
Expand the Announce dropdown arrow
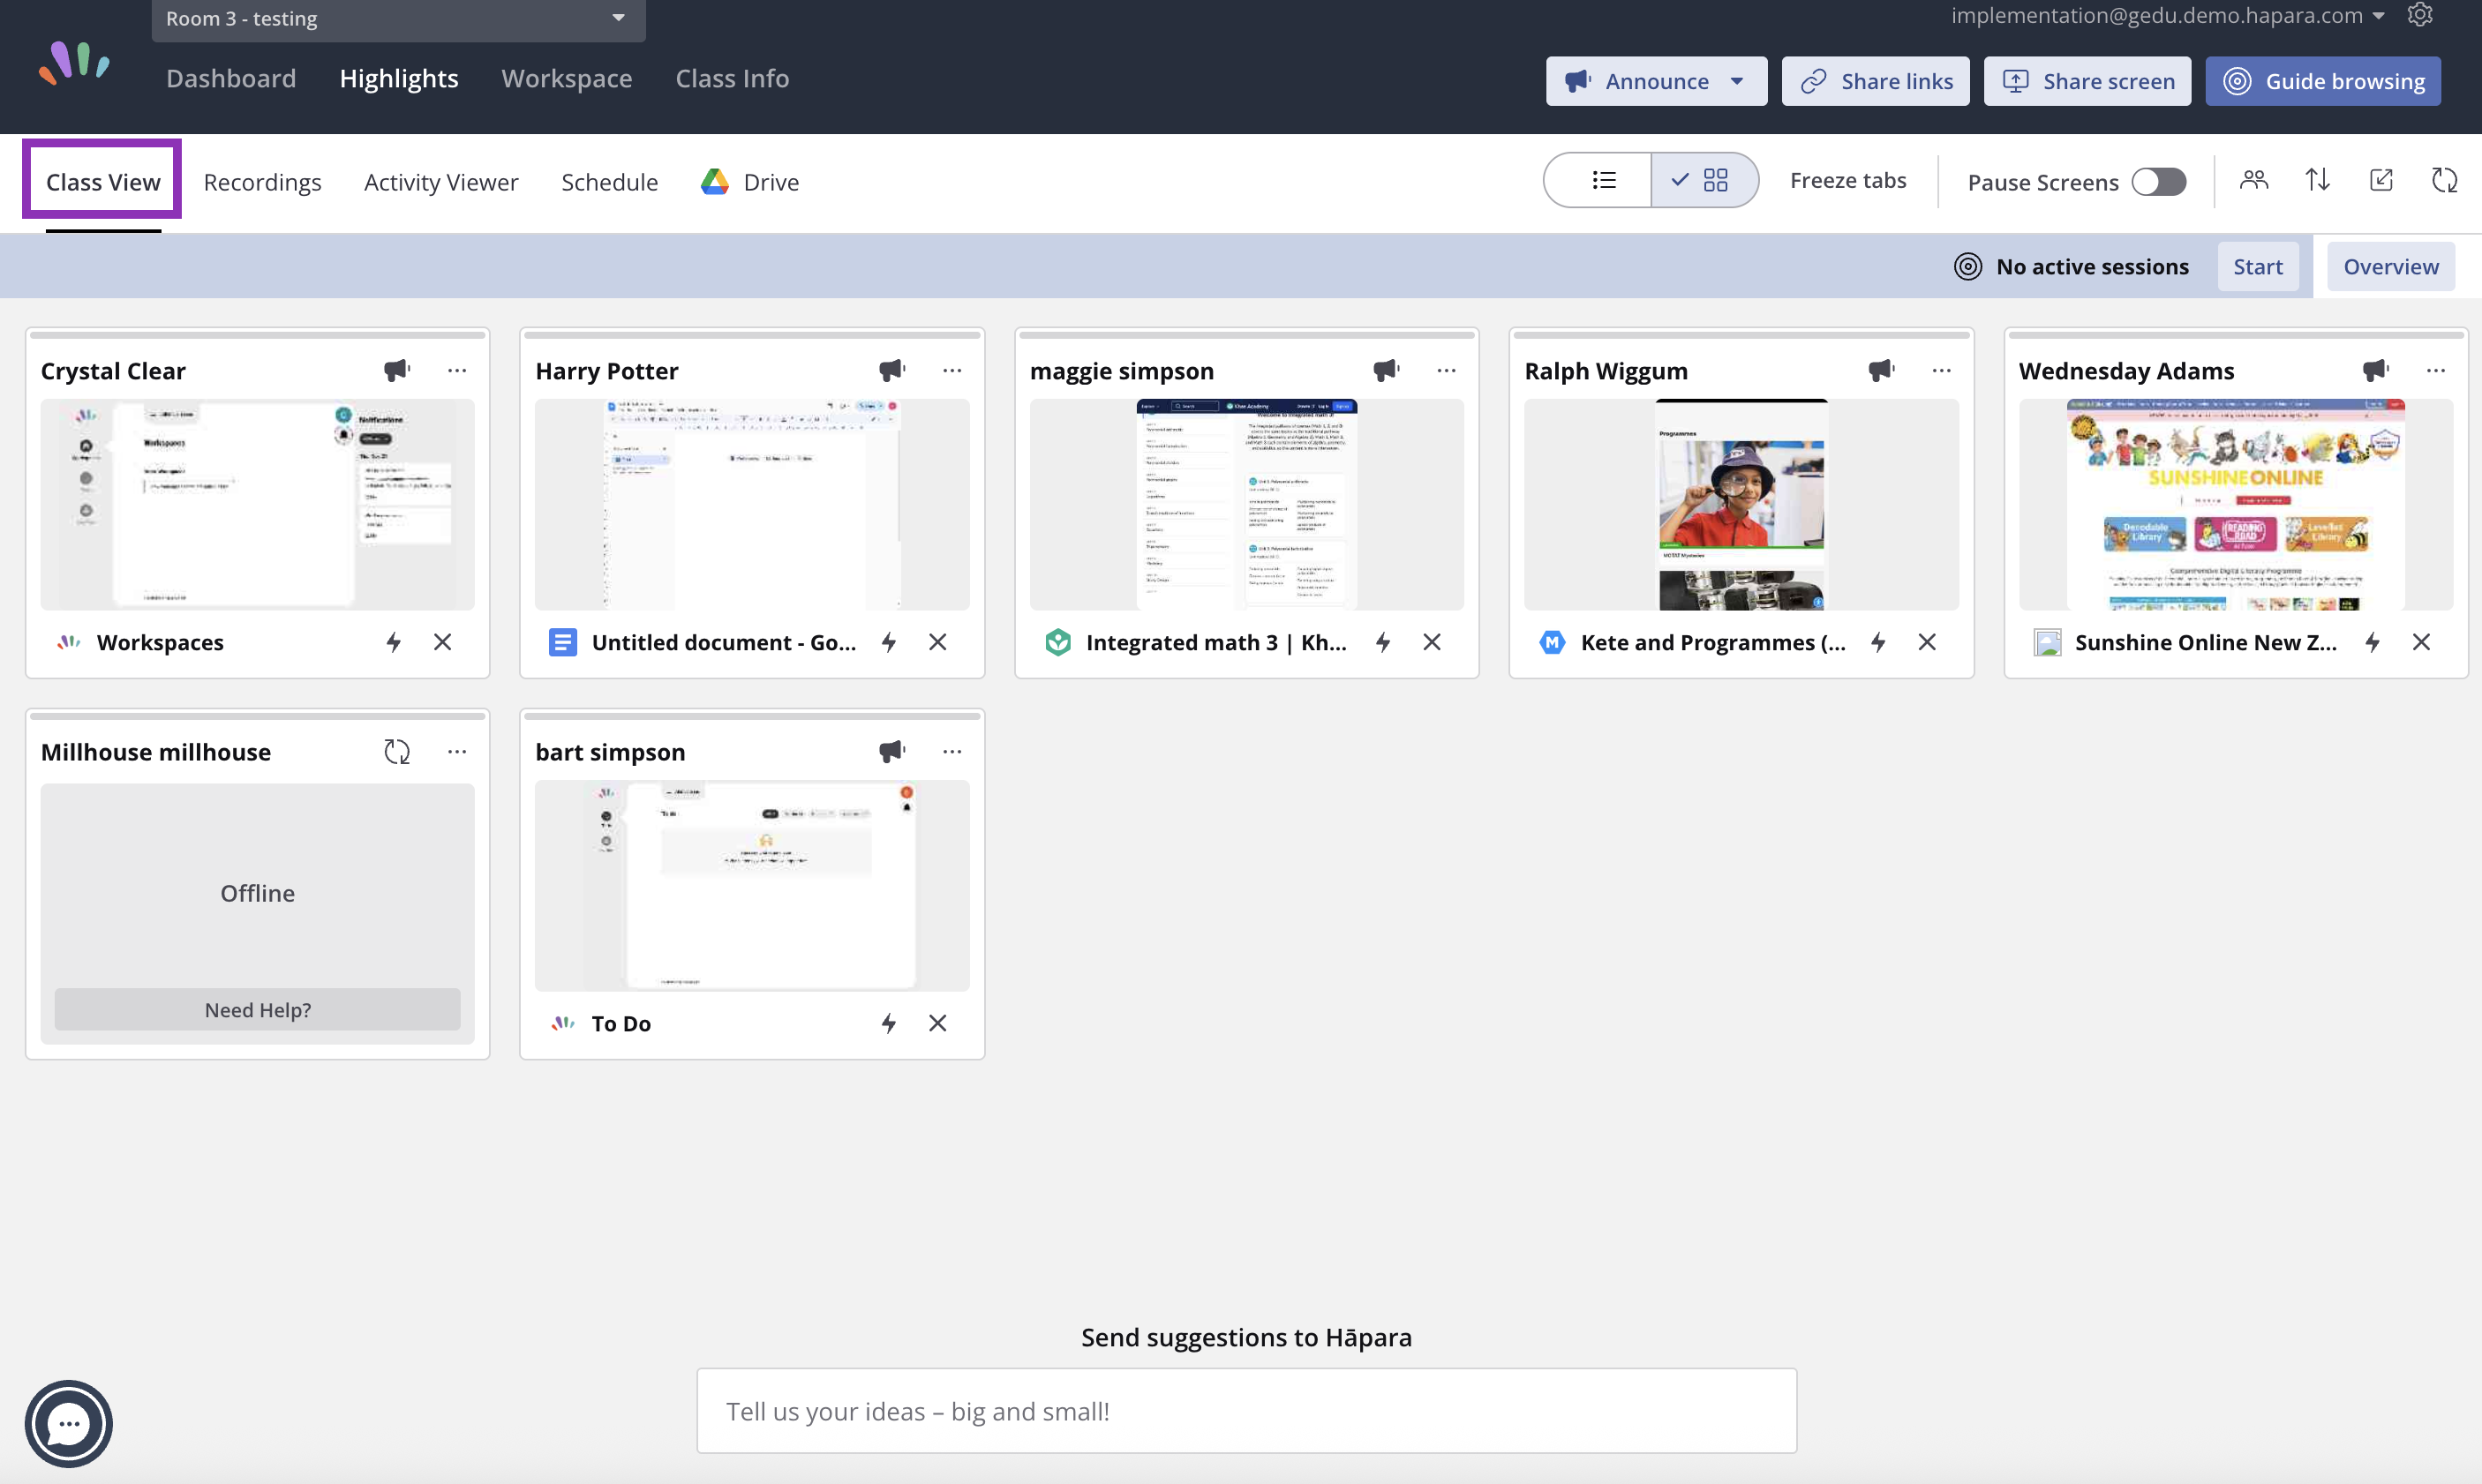[1737, 81]
